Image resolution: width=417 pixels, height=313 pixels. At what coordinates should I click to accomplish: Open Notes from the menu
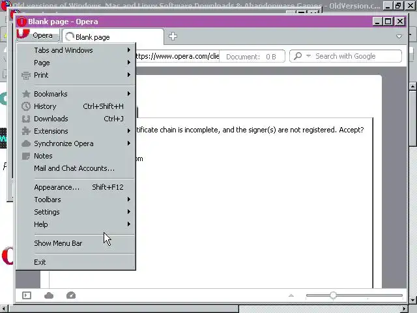coord(76,156)
